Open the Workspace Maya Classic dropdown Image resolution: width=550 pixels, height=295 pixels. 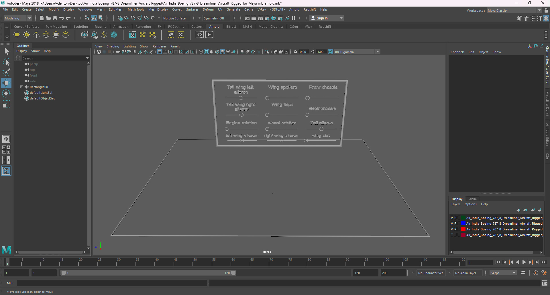pos(514,11)
